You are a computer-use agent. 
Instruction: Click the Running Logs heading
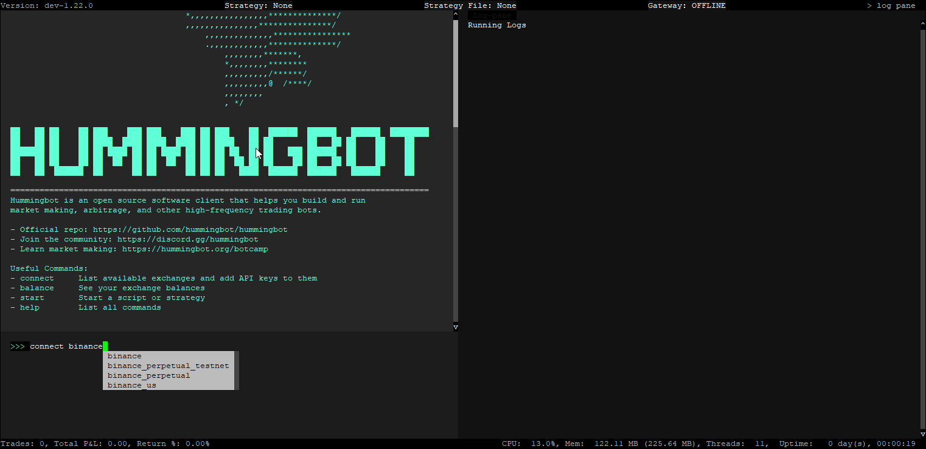(x=496, y=25)
